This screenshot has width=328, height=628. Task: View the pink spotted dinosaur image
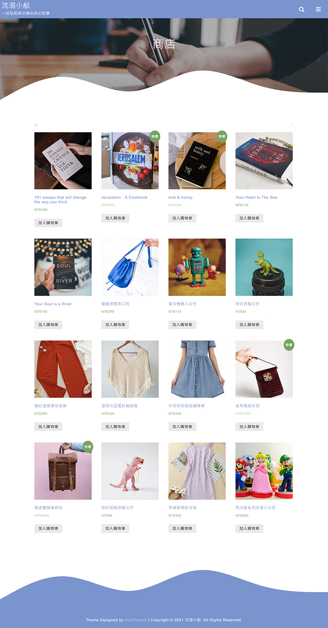[x=130, y=471]
